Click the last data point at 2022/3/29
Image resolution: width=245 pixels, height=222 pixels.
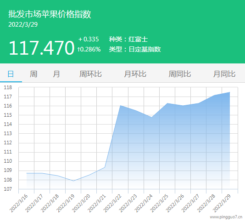tap(230, 92)
